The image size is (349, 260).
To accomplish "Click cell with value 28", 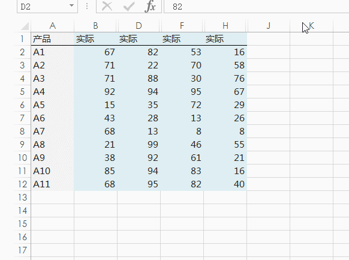I will coord(139,118).
